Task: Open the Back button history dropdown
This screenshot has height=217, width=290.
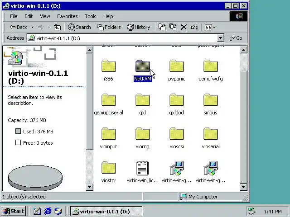Action: [32, 27]
